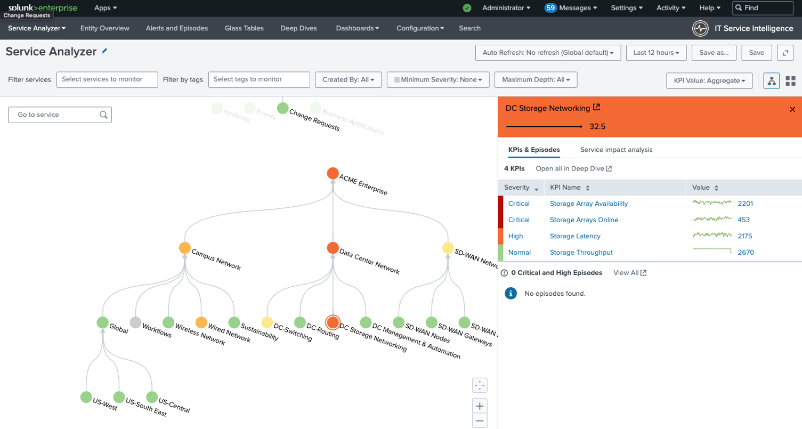Select the US-West node

pos(86,397)
